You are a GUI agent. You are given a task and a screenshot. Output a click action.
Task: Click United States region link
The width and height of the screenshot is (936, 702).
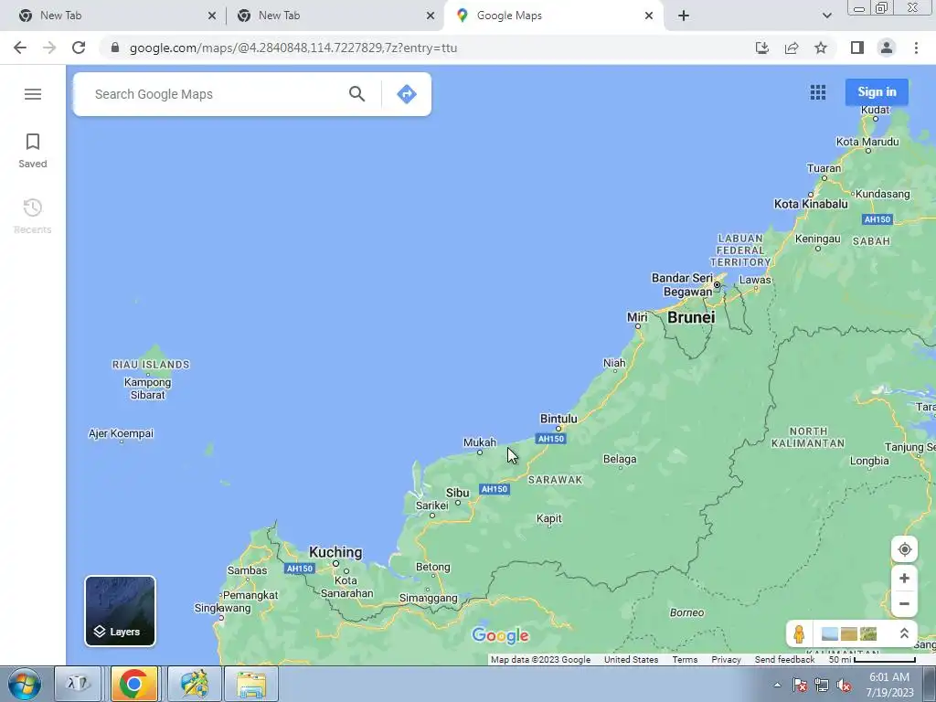point(631,660)
